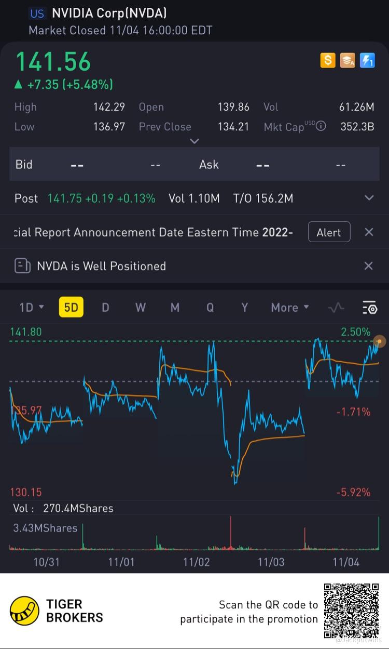Open chart display settings icon
The width and height of the screenshot is (389, 649).
point(369,308)
